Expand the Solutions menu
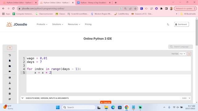 coord(58,24)
